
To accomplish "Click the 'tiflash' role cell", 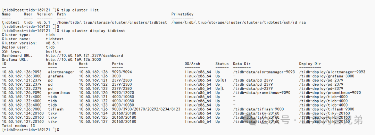I will point(56,109).
